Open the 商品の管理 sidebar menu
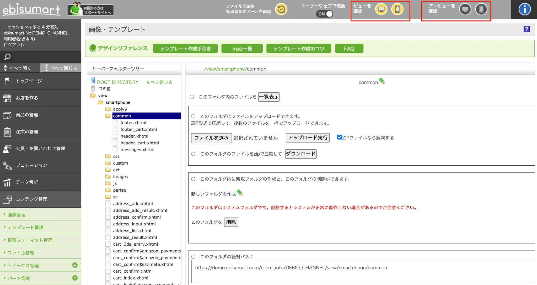The image size is (537, 285). (x=27, y=115)
